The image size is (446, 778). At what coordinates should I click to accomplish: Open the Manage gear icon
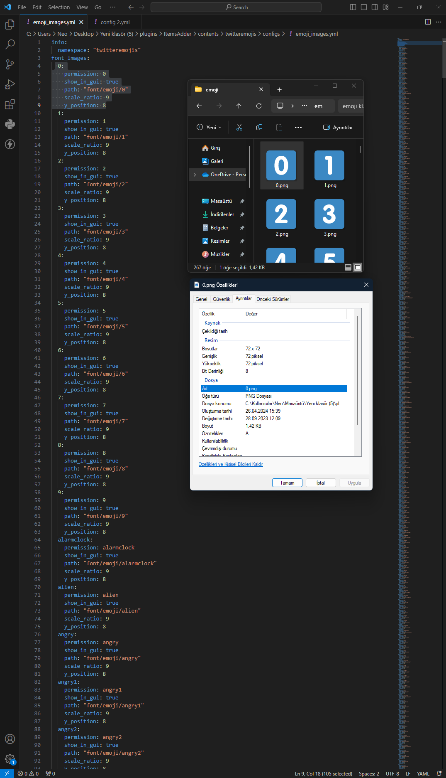coord(10,759)
